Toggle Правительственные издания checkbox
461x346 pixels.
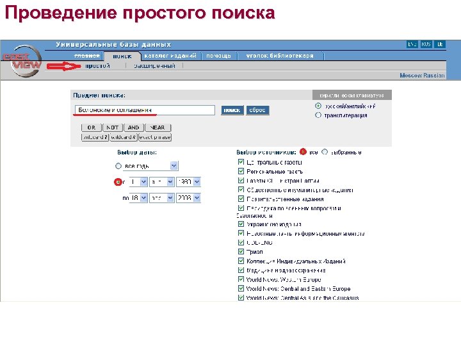(x=241, y=199)
